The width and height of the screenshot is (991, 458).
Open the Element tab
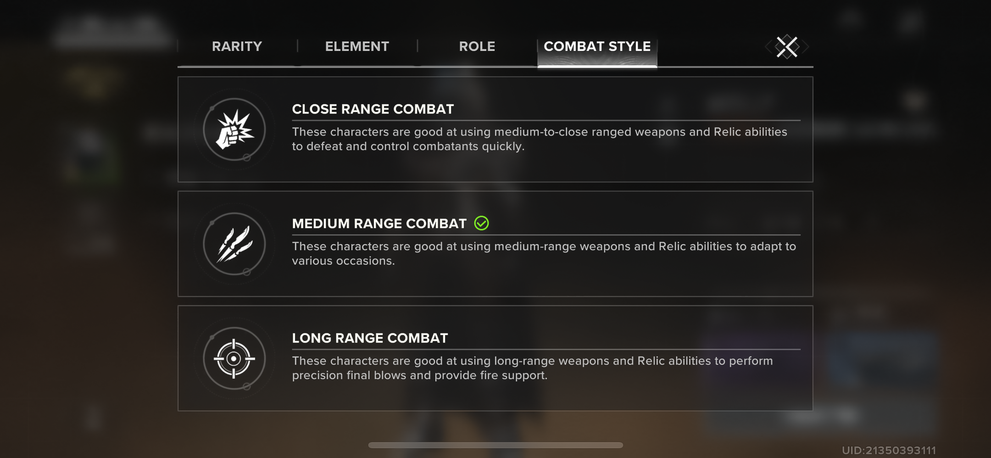[x=357, y=46]
